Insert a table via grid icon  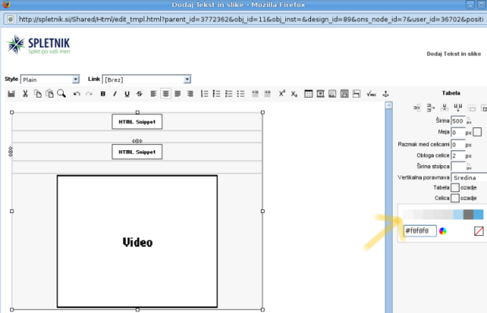point(309,94)
